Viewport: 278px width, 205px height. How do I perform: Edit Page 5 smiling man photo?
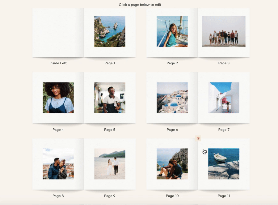(110, 98)
